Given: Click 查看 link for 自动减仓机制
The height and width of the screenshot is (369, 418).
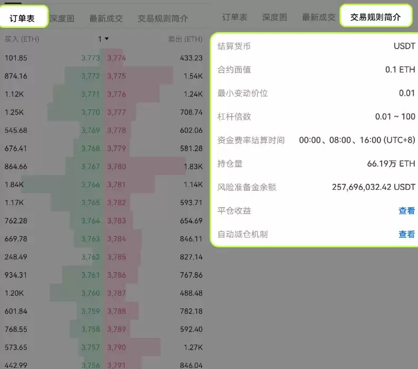Looking at the screenshot, I should (406, 234).
